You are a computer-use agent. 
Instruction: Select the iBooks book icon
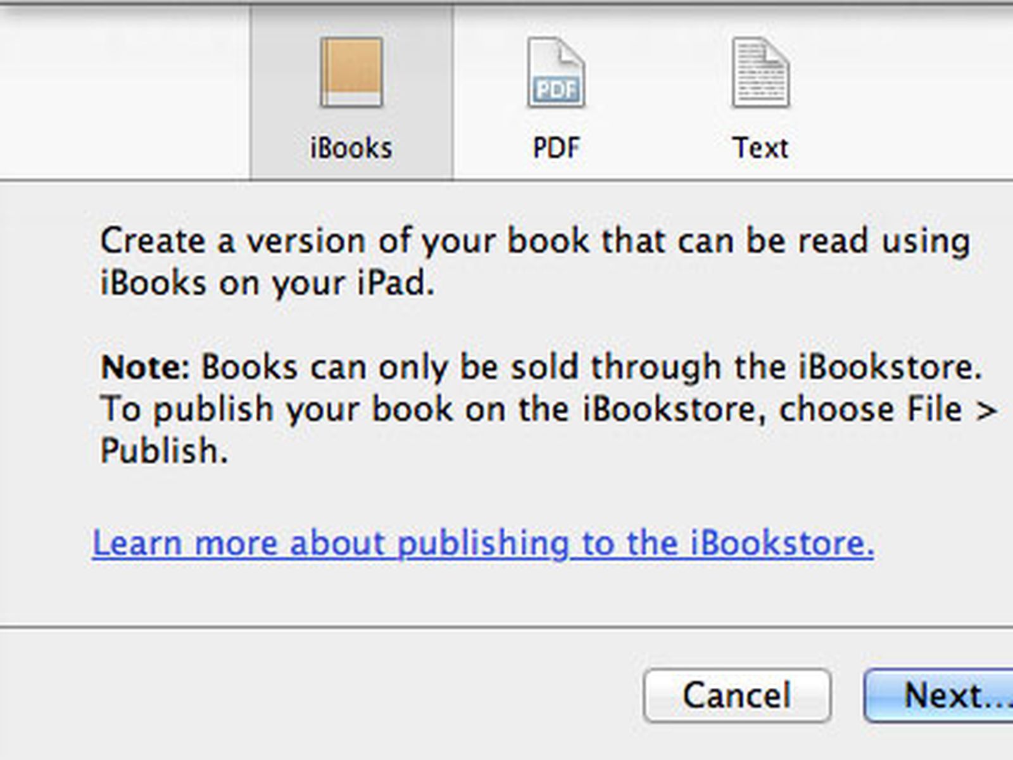point(351,72)
